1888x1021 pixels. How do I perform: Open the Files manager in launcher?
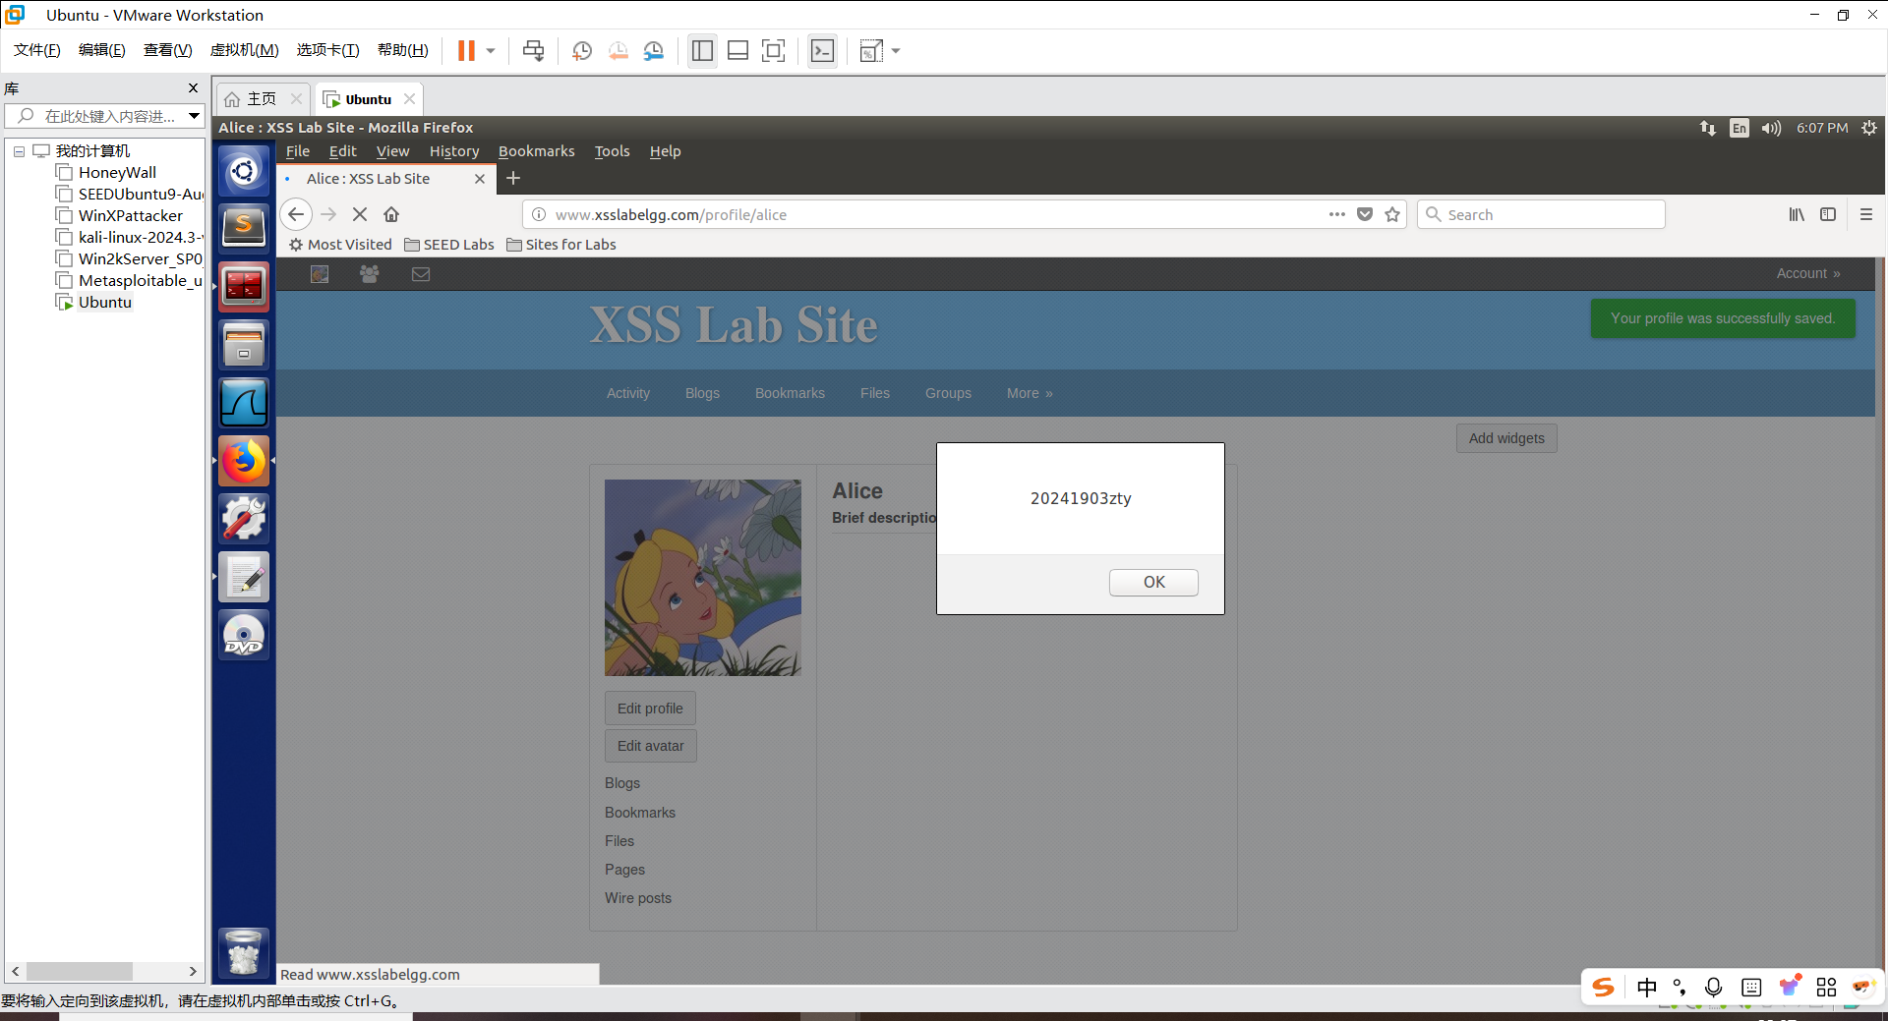(x=244, y=345)
